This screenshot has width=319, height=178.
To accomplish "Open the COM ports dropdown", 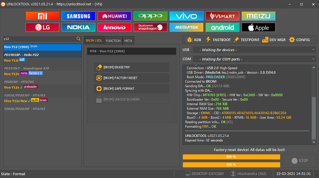I will click(255, 59).
